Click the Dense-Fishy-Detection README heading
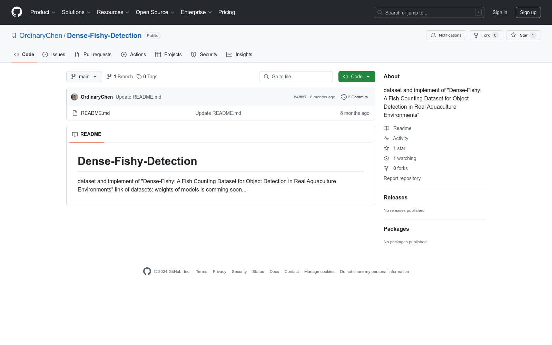This screenshot has width=552, height=345. (x=137, y=161)
